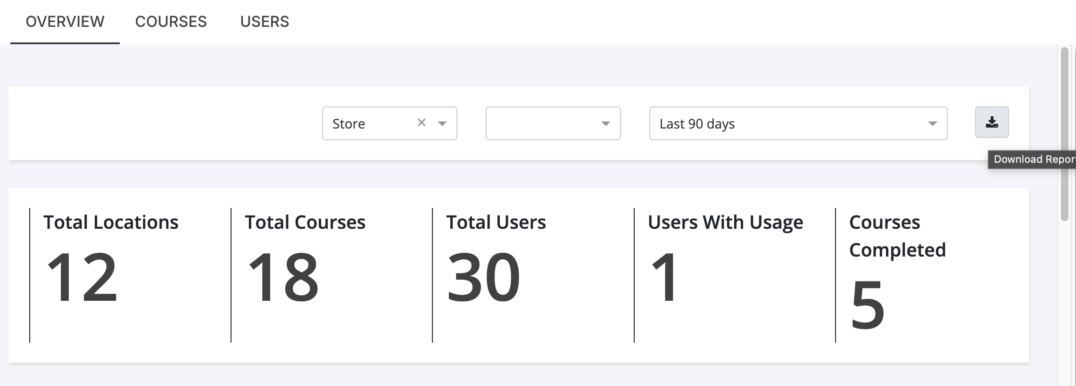Select the Users With Usage heading
Screen dimensions: 1076x386
pos(725,222)
